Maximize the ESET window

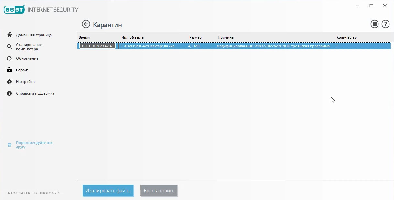tap(371, 6)
